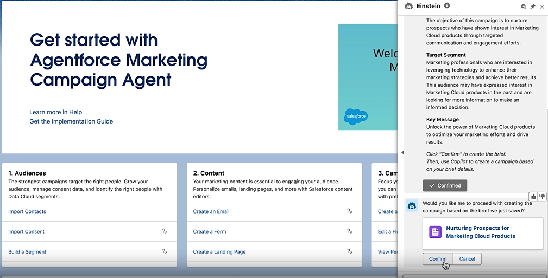Screen dimensions: 548x278
Task: Pin the Einstein panel
Action: click(533, 7)
